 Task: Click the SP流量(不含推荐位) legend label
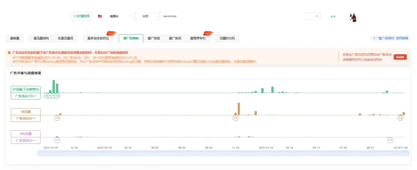[x=25, y=89]
